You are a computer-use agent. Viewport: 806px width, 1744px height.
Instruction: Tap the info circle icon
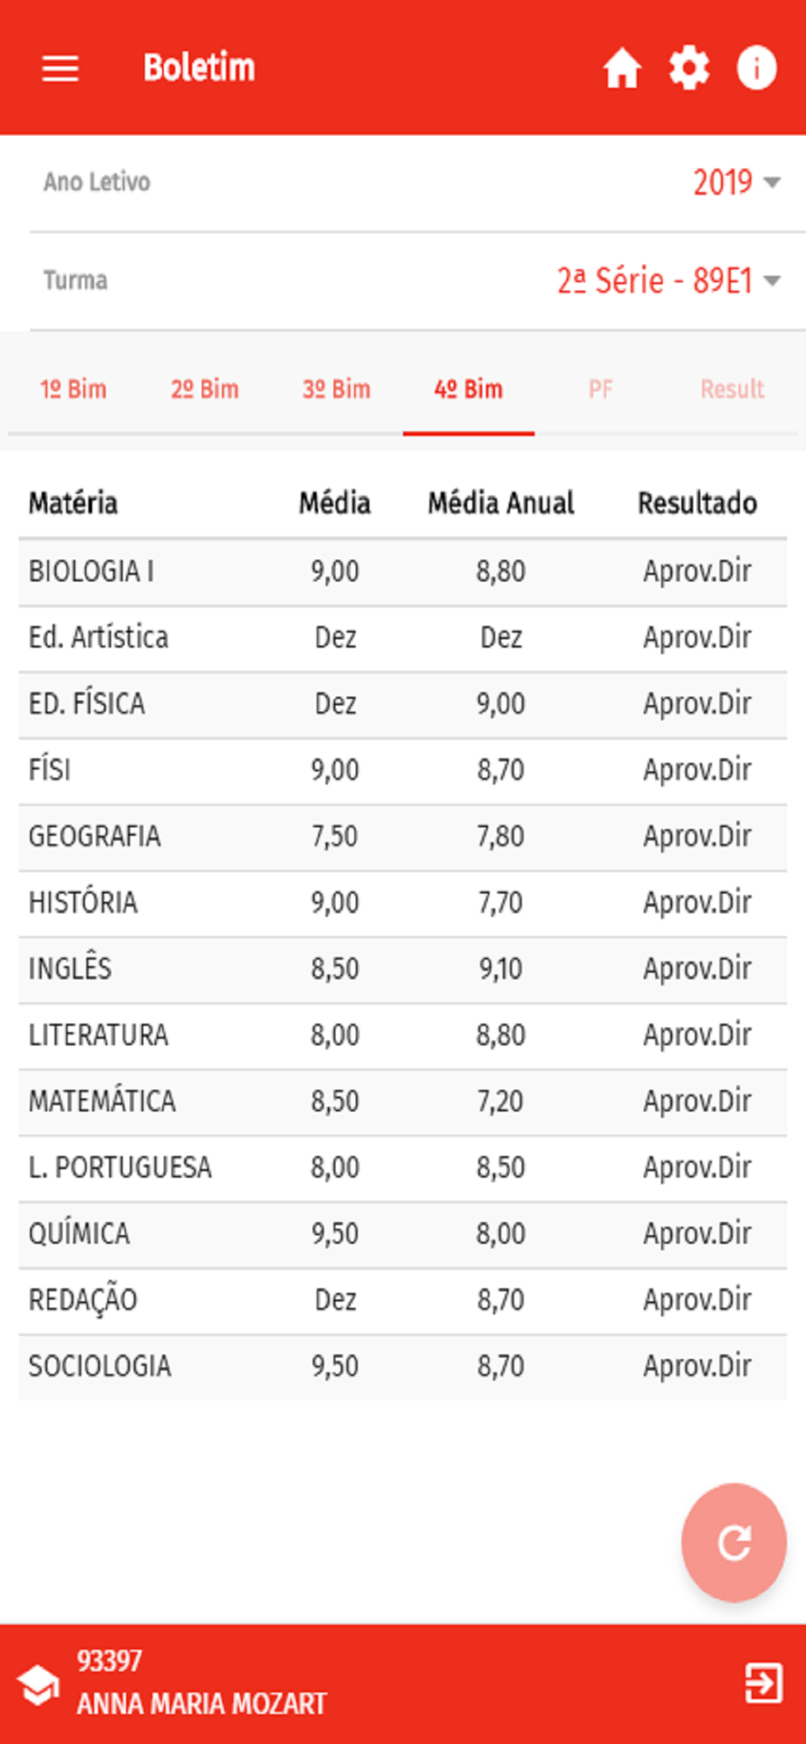(x=756, y=68)
